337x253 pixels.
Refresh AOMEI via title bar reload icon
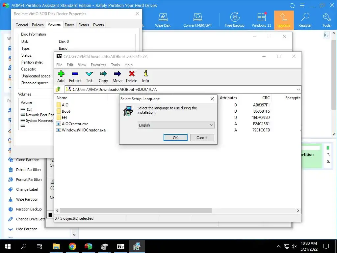[292, 5]
